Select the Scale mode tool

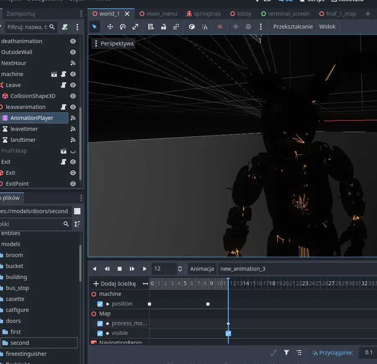tap(135, 26)
